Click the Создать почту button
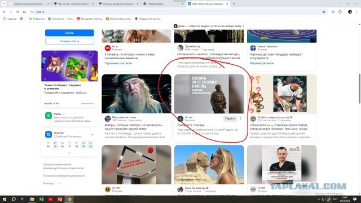This screenshot has width=361, height=203. click(69, 41)
